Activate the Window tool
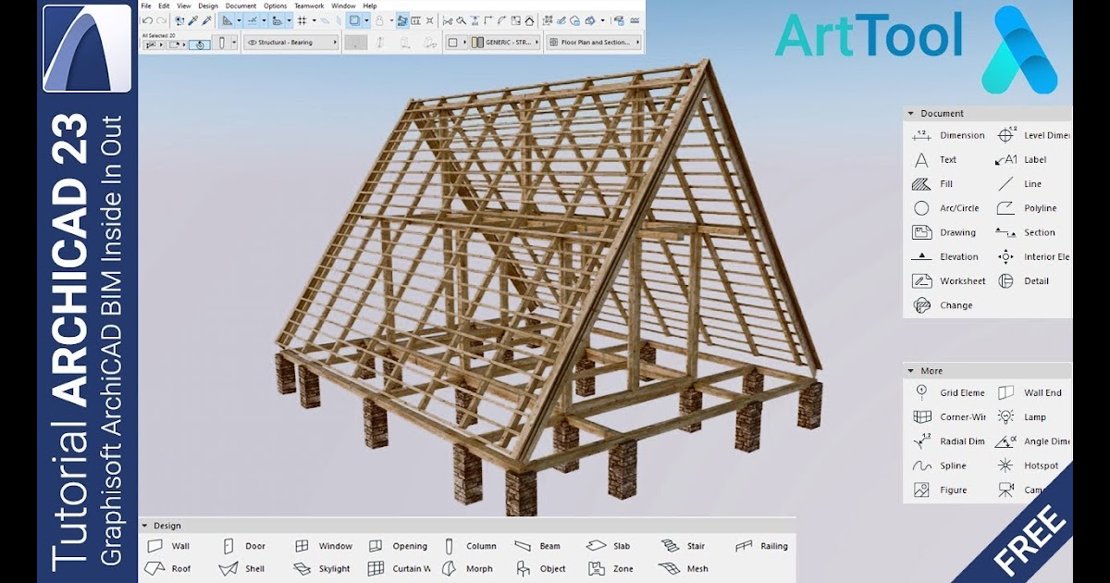 [323, 546]
